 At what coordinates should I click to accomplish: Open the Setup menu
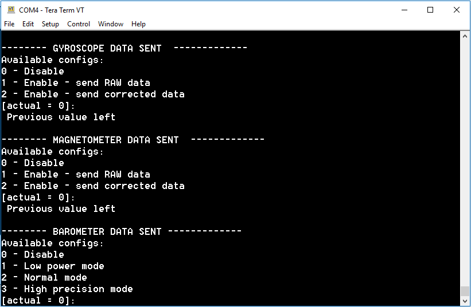click(x=50, y=24)
